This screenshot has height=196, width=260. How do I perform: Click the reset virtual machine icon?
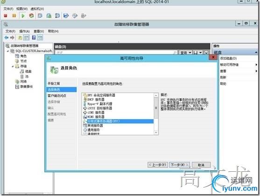click(31, 16)
